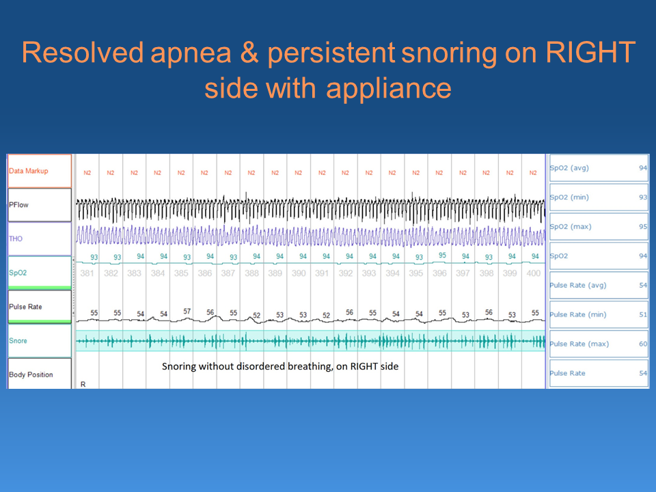Select the Pulse Rate channel label on left

coord(39,307)
